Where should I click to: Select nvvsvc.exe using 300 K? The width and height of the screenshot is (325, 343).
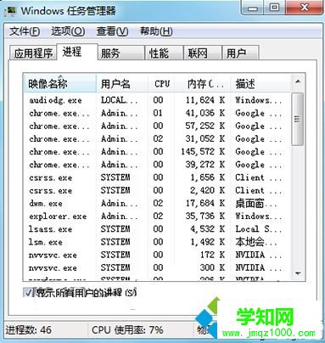pos(157,267)
